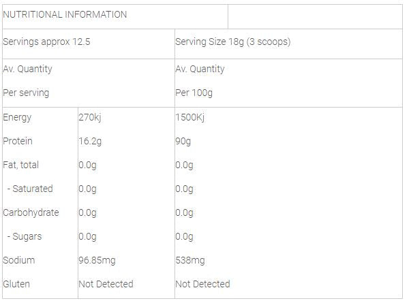Click the Per 100g column header

[x=194, y=93]
